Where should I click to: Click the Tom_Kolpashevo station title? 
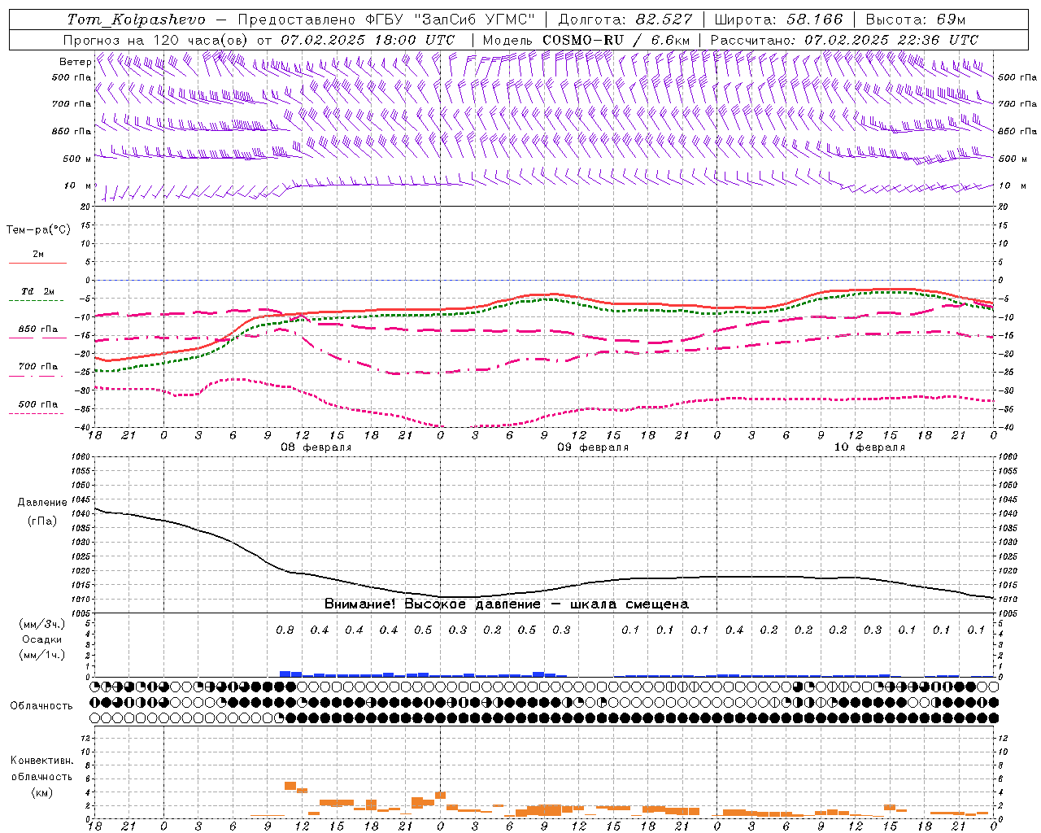coord(136,20)
